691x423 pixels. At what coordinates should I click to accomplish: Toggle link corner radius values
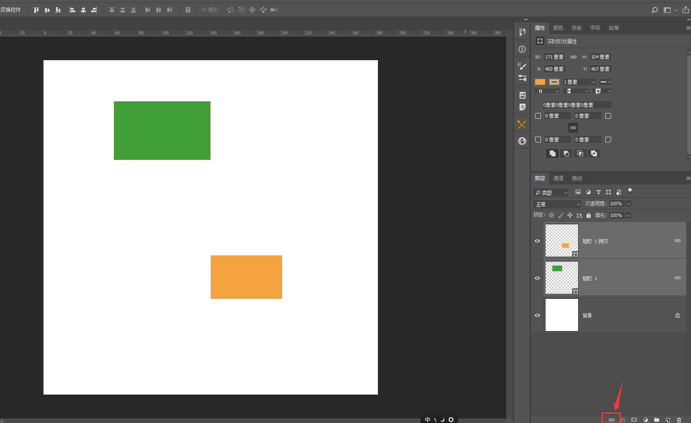point(573,127)
